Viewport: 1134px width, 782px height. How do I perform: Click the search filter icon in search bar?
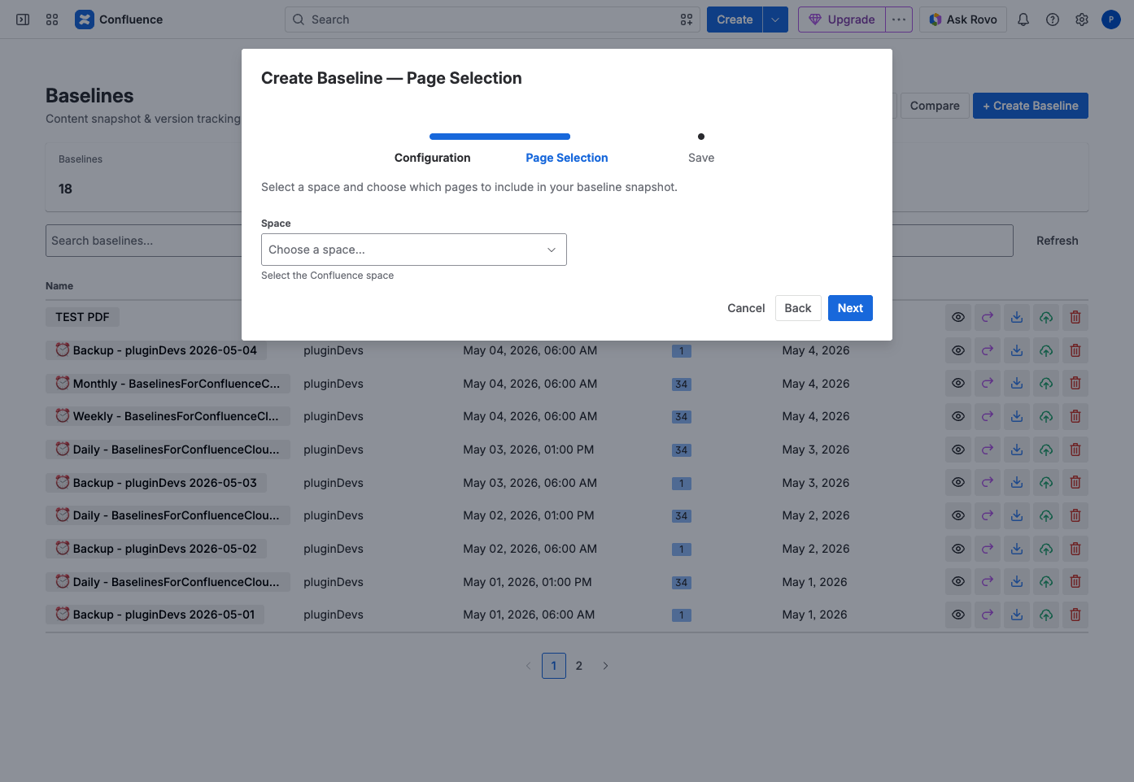coord(687,20)
